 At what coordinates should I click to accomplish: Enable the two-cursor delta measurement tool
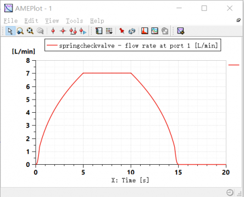(x=73, y=31)
